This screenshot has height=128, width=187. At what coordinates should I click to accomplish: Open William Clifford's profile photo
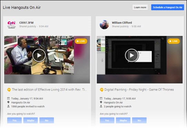(104, 25)
